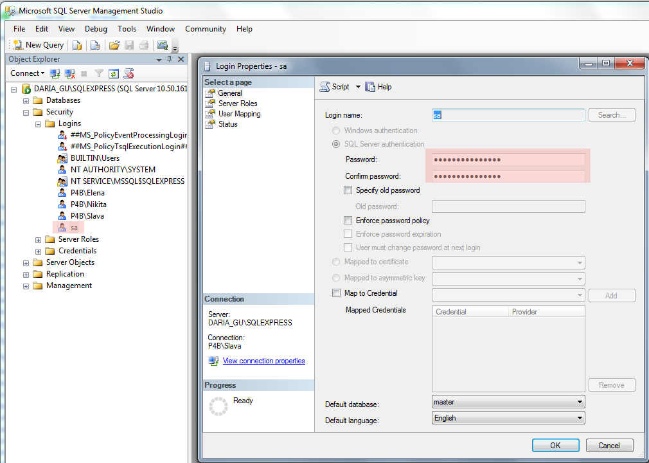Click the Database Engine Query icon
Screen dimensions: 649x463
pyautogui.click(x=77, y=45)
